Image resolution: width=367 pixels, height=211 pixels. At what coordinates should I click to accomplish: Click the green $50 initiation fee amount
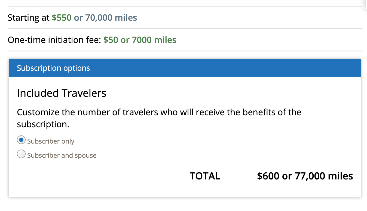point(111,40)
